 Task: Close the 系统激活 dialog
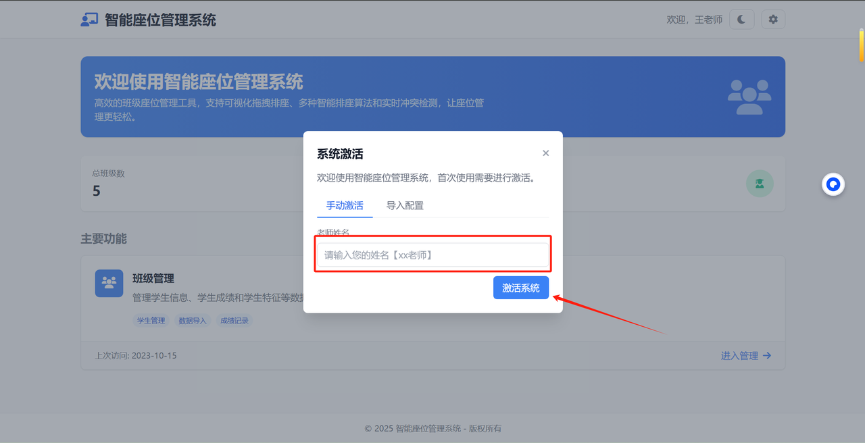[x=546, y=153]
